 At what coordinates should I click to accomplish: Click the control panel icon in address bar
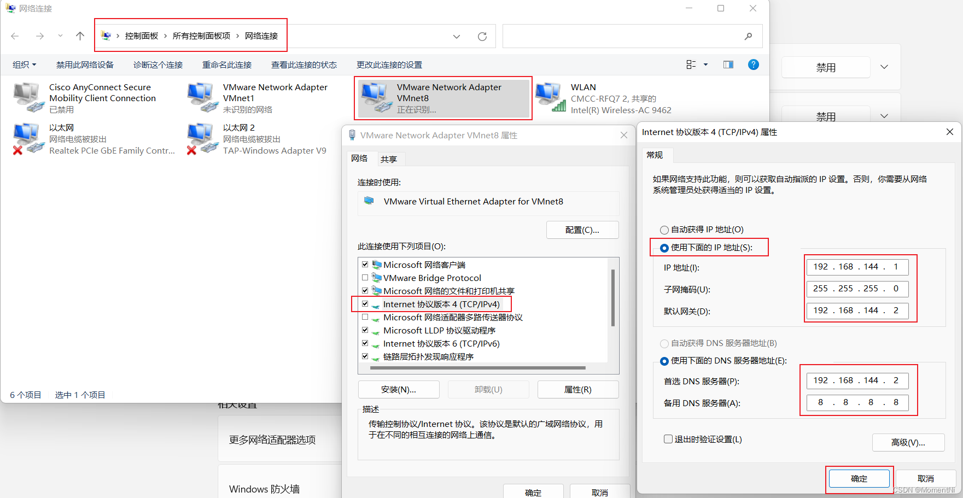click(106, 36)
